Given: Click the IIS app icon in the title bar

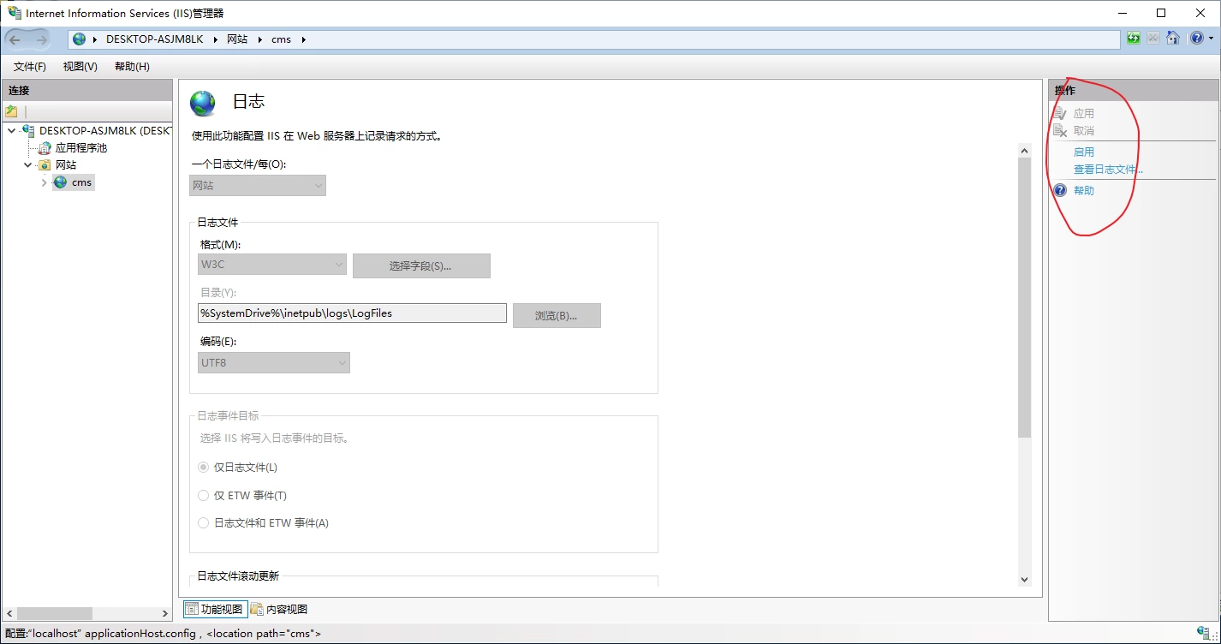Looking at the screenshot, I should [15, 13].
